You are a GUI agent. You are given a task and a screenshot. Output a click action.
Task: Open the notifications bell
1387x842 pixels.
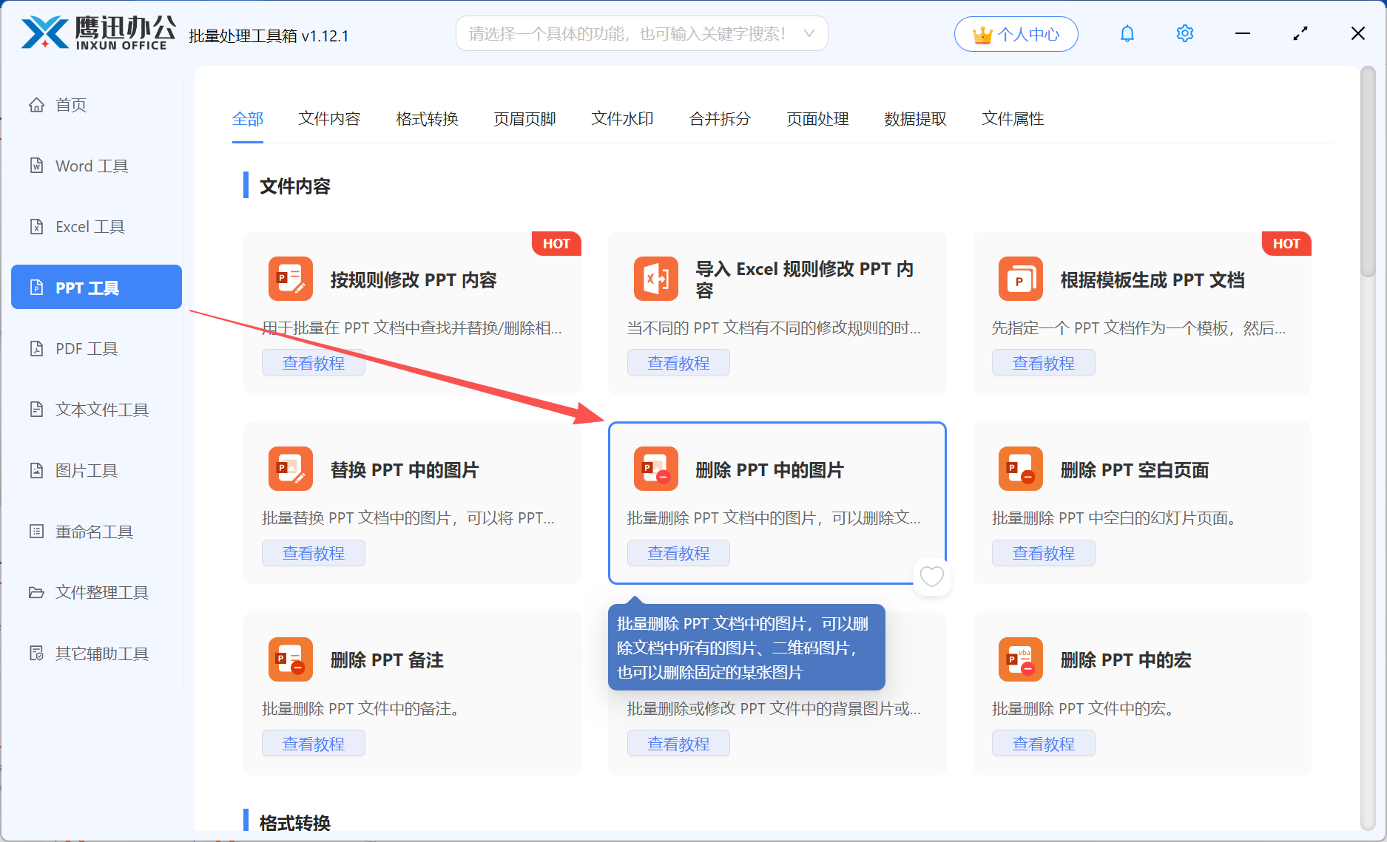click(x=1127, y=33)
